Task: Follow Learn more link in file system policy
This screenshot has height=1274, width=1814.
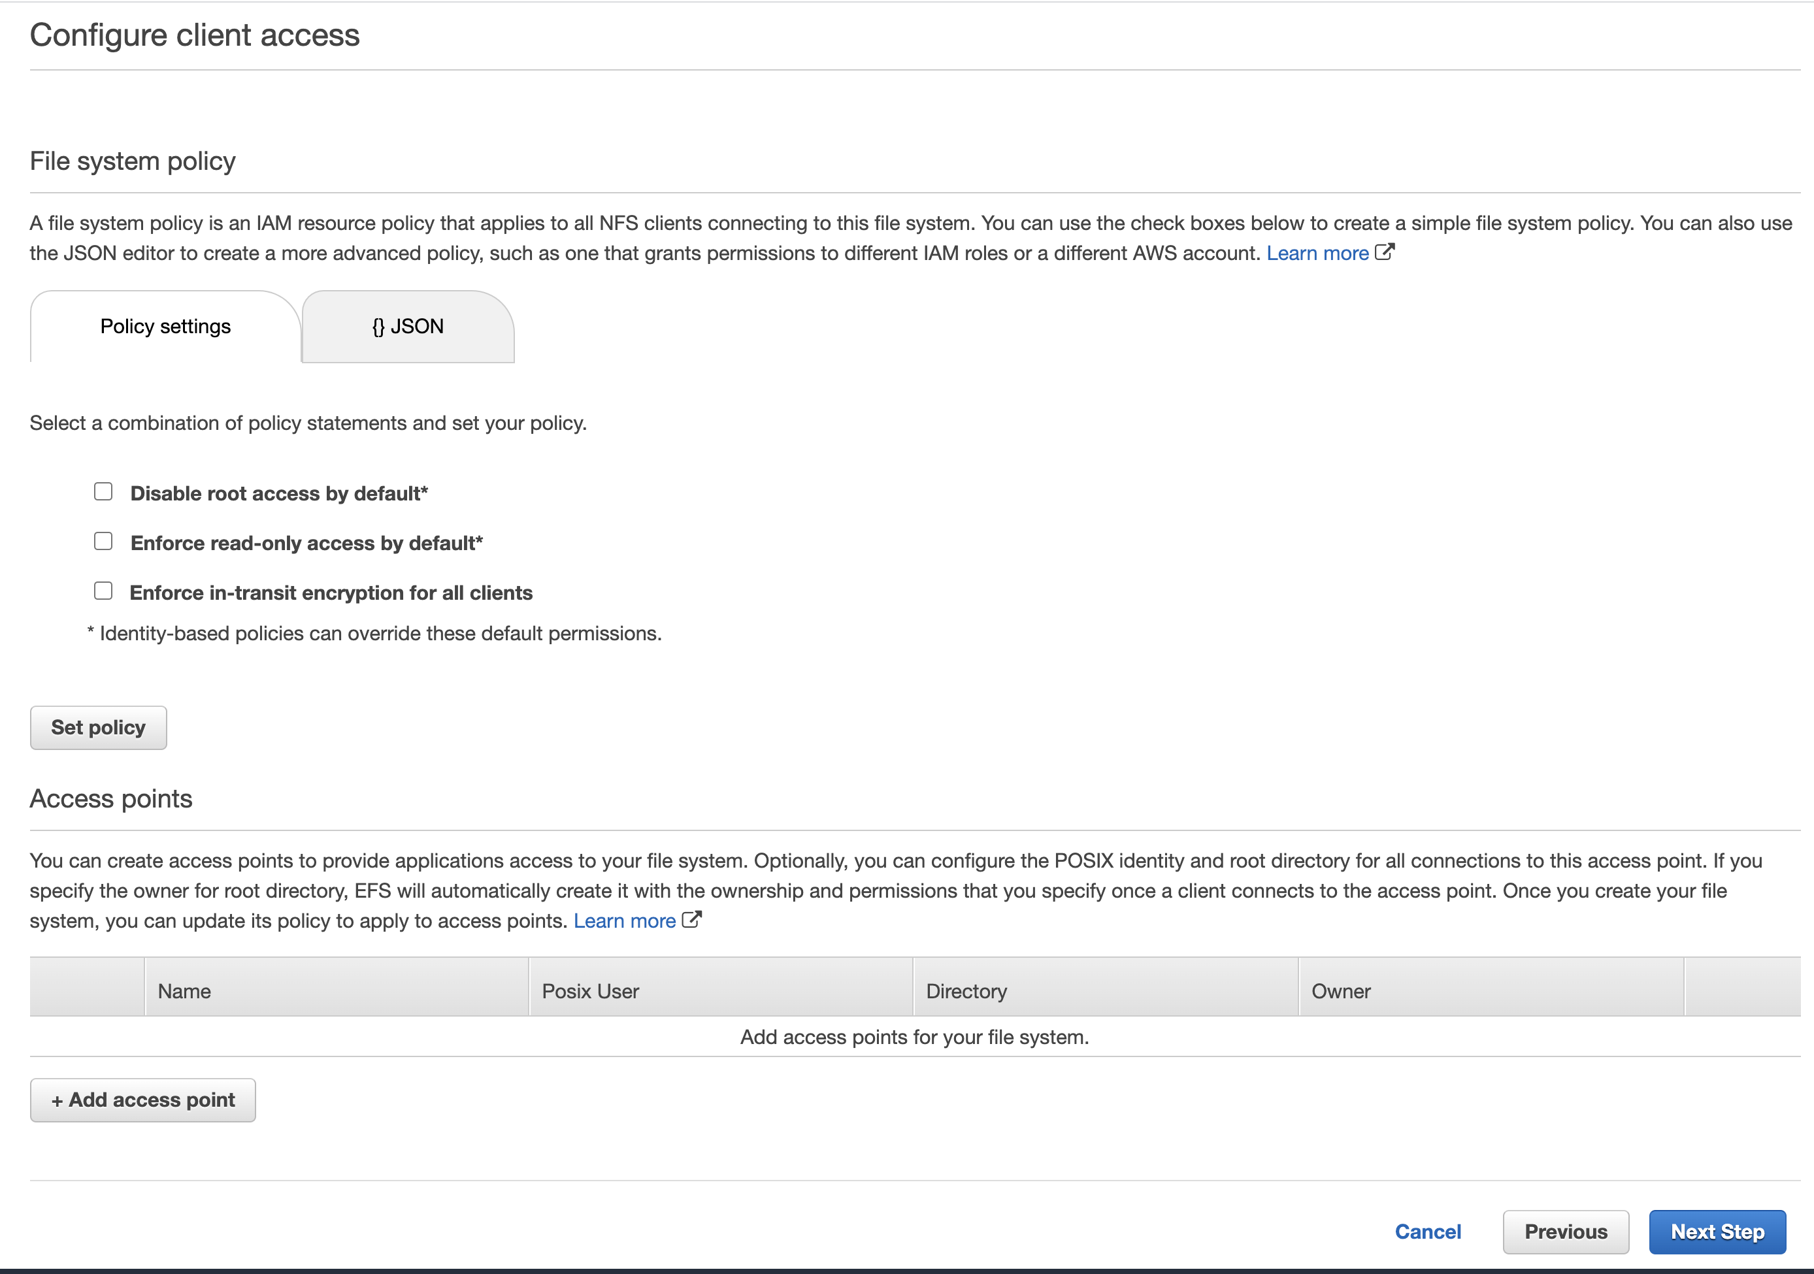Action: point(1317,253)
